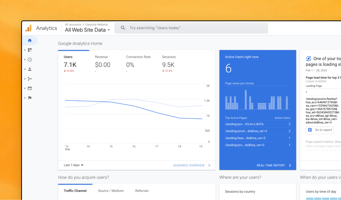Viewport: 341px width, 200px height.
Task: Switch to the Traffic Channel tab
Action: point(75,190)
